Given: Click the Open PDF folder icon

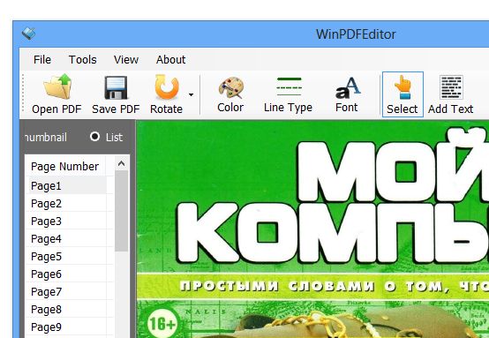Looking at the screenshot, I should 57,86.
